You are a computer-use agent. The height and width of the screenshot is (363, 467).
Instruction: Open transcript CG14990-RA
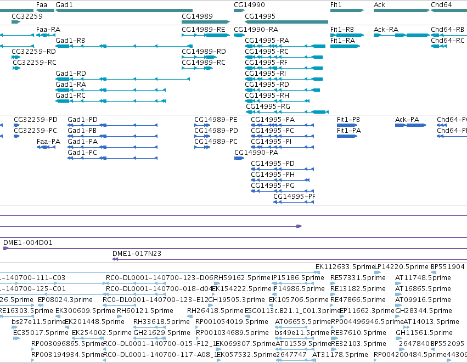[x=256, y=30]
